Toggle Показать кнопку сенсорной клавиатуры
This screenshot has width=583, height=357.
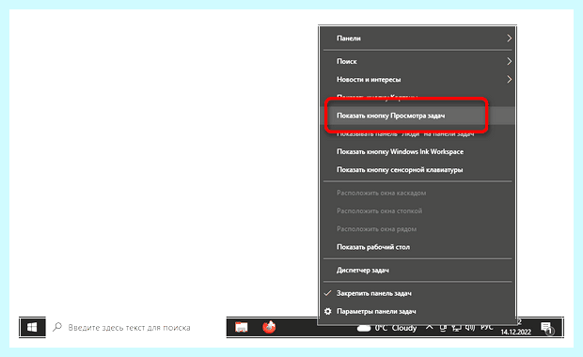click(x=418, y=170)
